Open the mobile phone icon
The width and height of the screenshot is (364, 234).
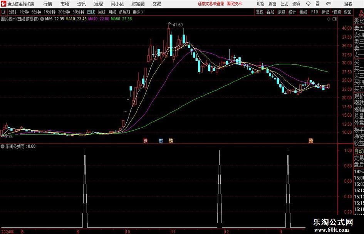click(x=317, y=4)
